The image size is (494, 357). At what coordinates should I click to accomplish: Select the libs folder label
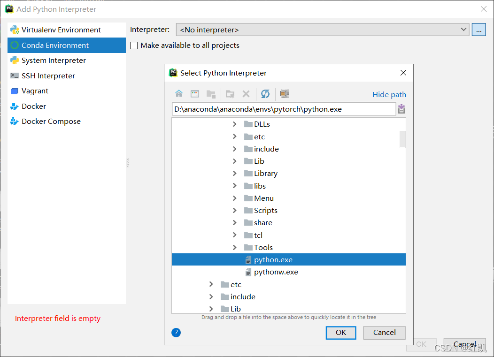(x=260, y=186)
